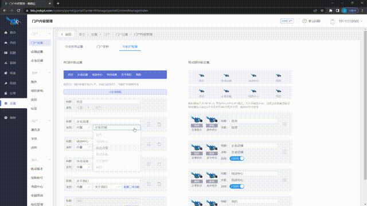The image size is (367, 206).
Task: Click the bird logo in the dark sidebar
Action: point(13,21)
